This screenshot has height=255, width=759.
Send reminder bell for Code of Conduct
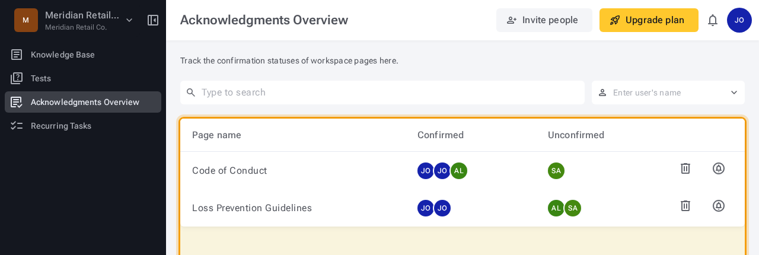coord(719,168)
